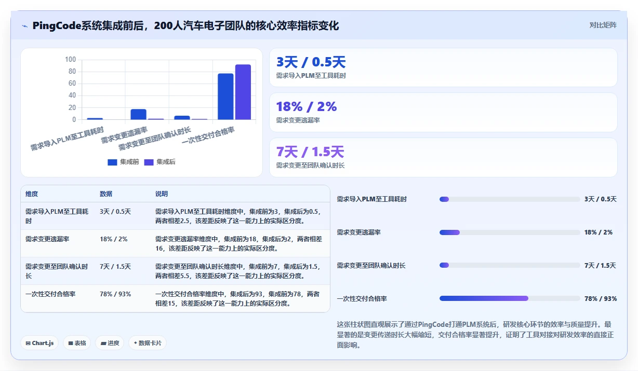Select the 7天 / 1.5天 data card
638x371 pixels.
point(443,157)
